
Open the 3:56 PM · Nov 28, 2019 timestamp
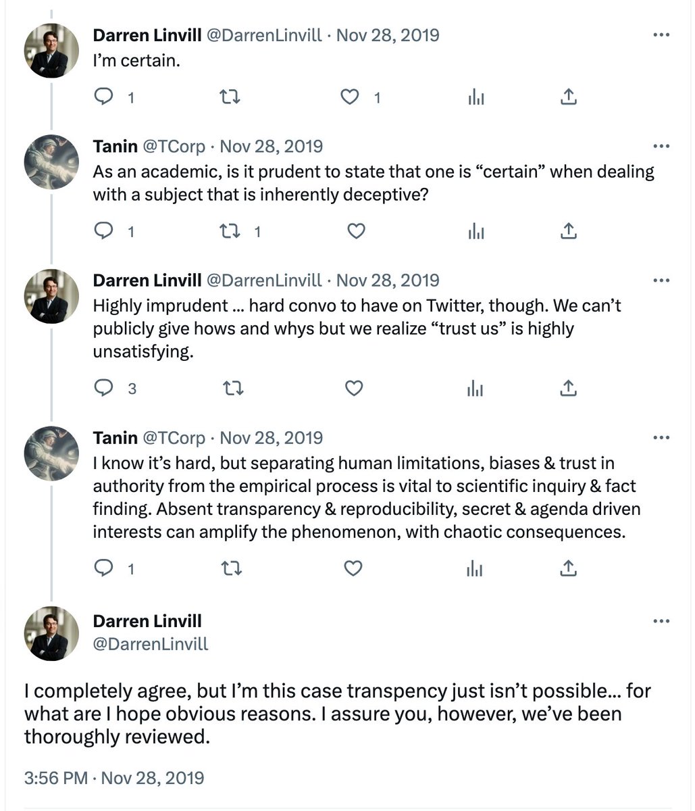click(x=113, y=778)
